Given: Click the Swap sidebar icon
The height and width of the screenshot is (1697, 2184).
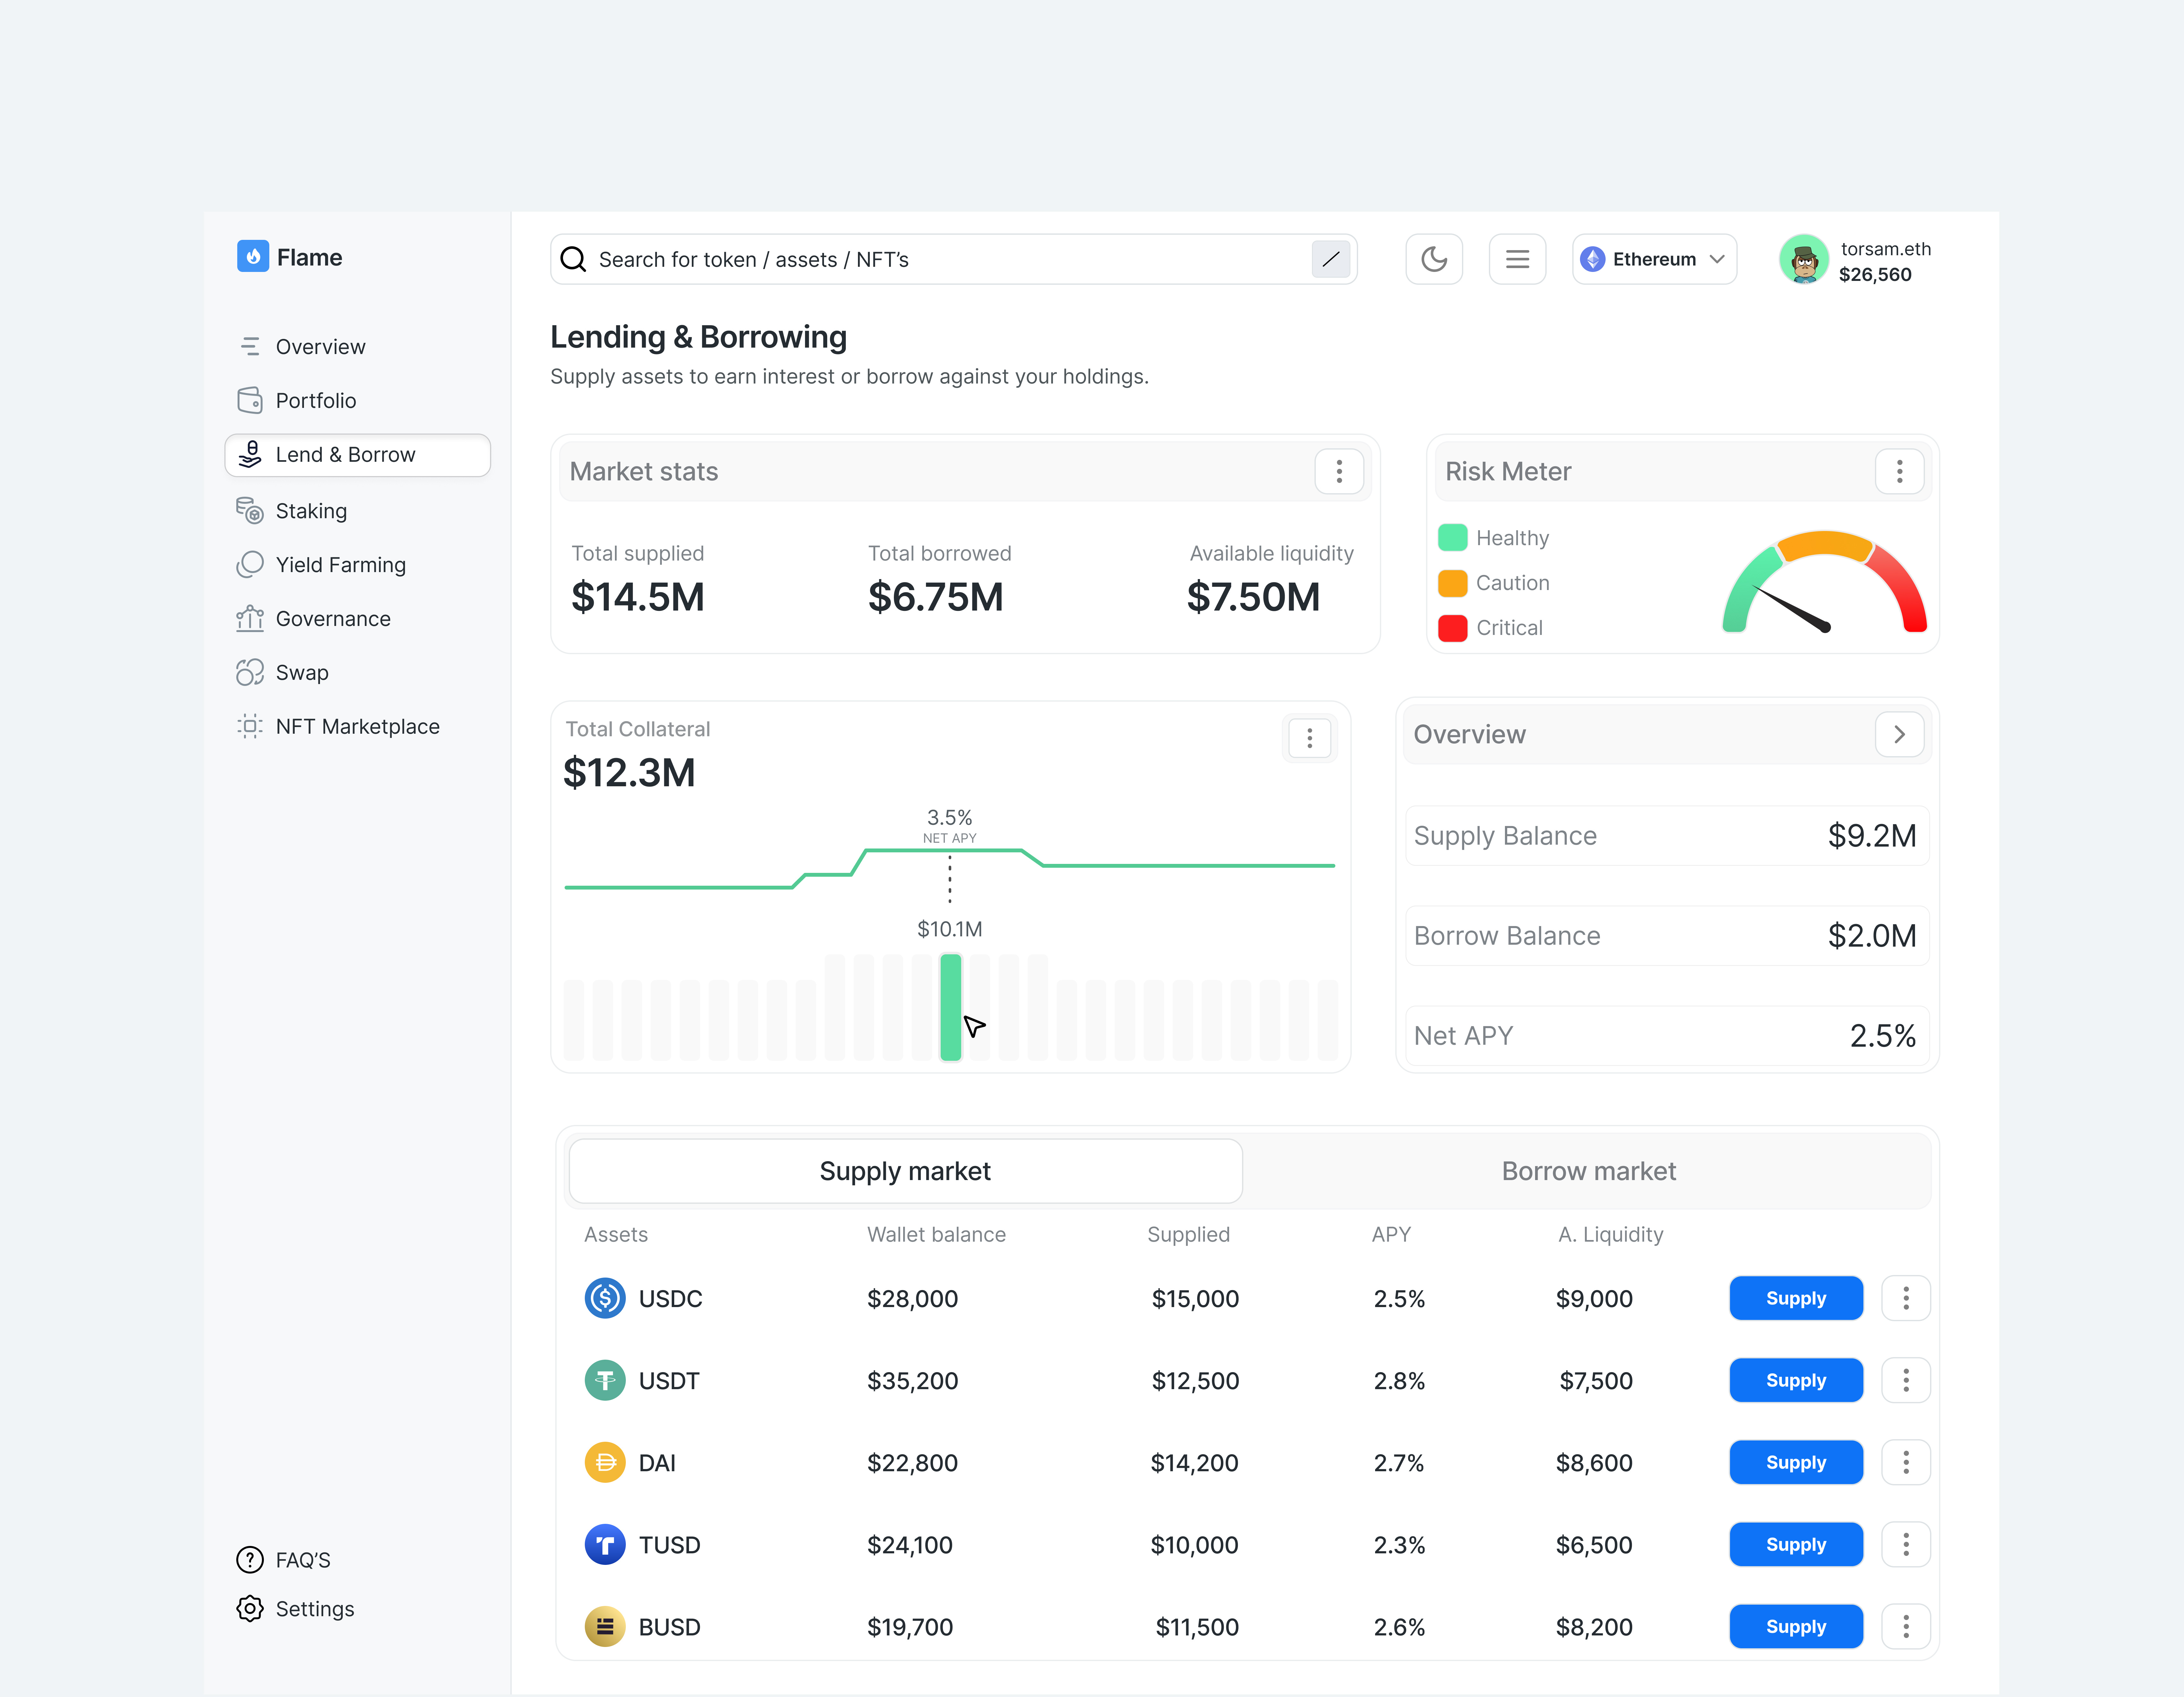Looking at the screenshot, I should coord(250,673).
